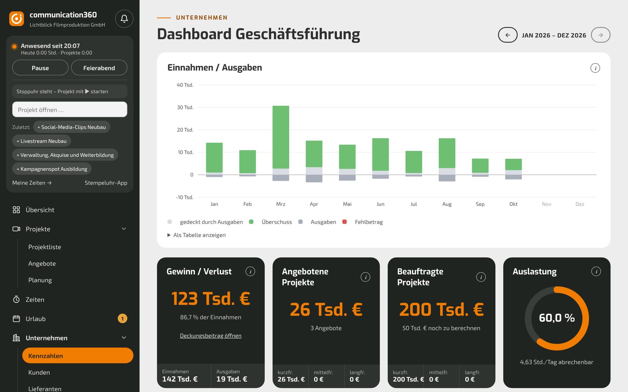Start recent project Kampagnenspot Ausbildung

pos(52,169)
